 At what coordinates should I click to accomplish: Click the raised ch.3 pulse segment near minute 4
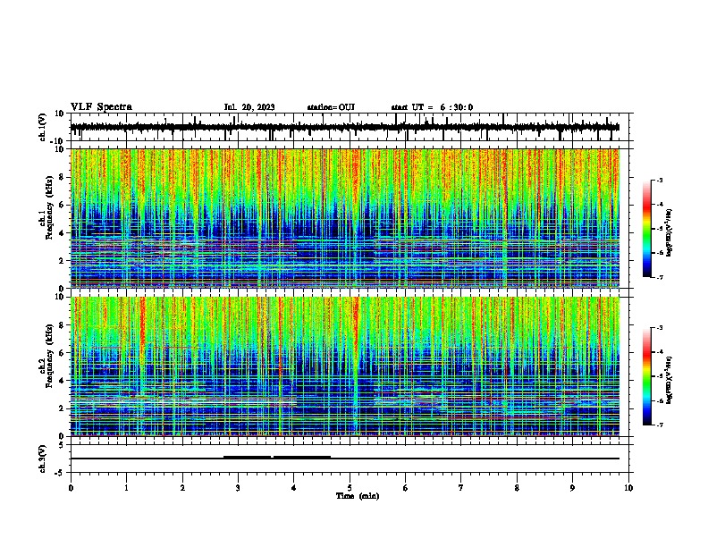[x=302, y=457]
